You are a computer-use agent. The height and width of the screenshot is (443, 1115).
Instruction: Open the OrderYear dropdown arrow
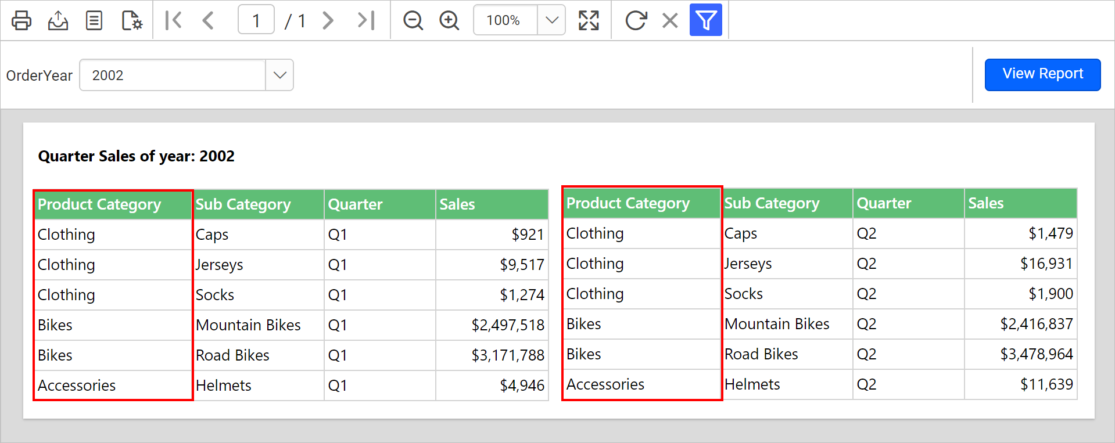279,75
